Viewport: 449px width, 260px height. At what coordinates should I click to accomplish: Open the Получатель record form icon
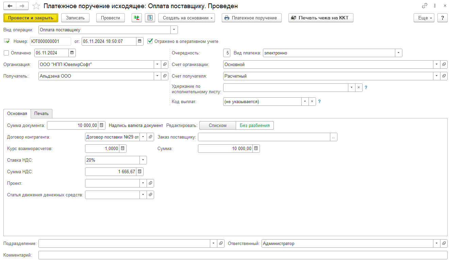click(x=165, y=76)
